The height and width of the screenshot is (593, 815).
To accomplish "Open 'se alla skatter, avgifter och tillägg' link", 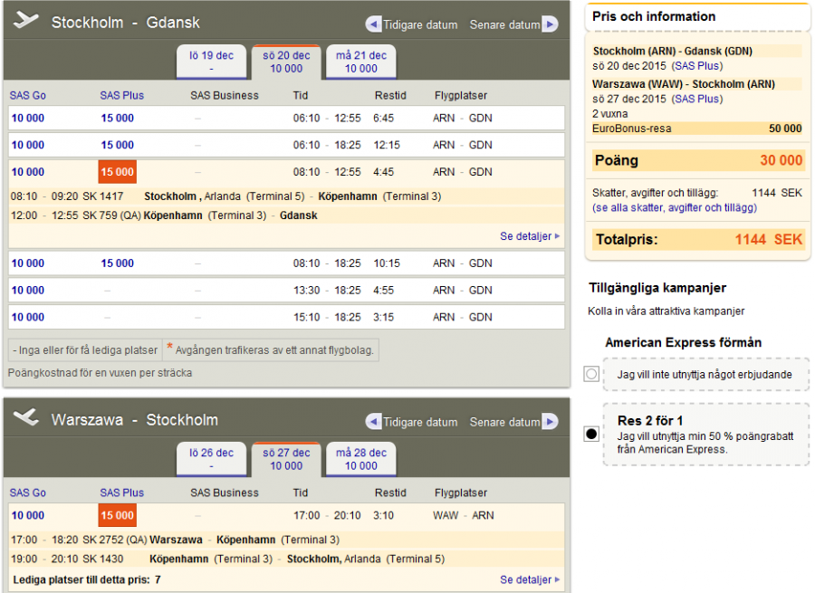I will (x=675, y=207).
